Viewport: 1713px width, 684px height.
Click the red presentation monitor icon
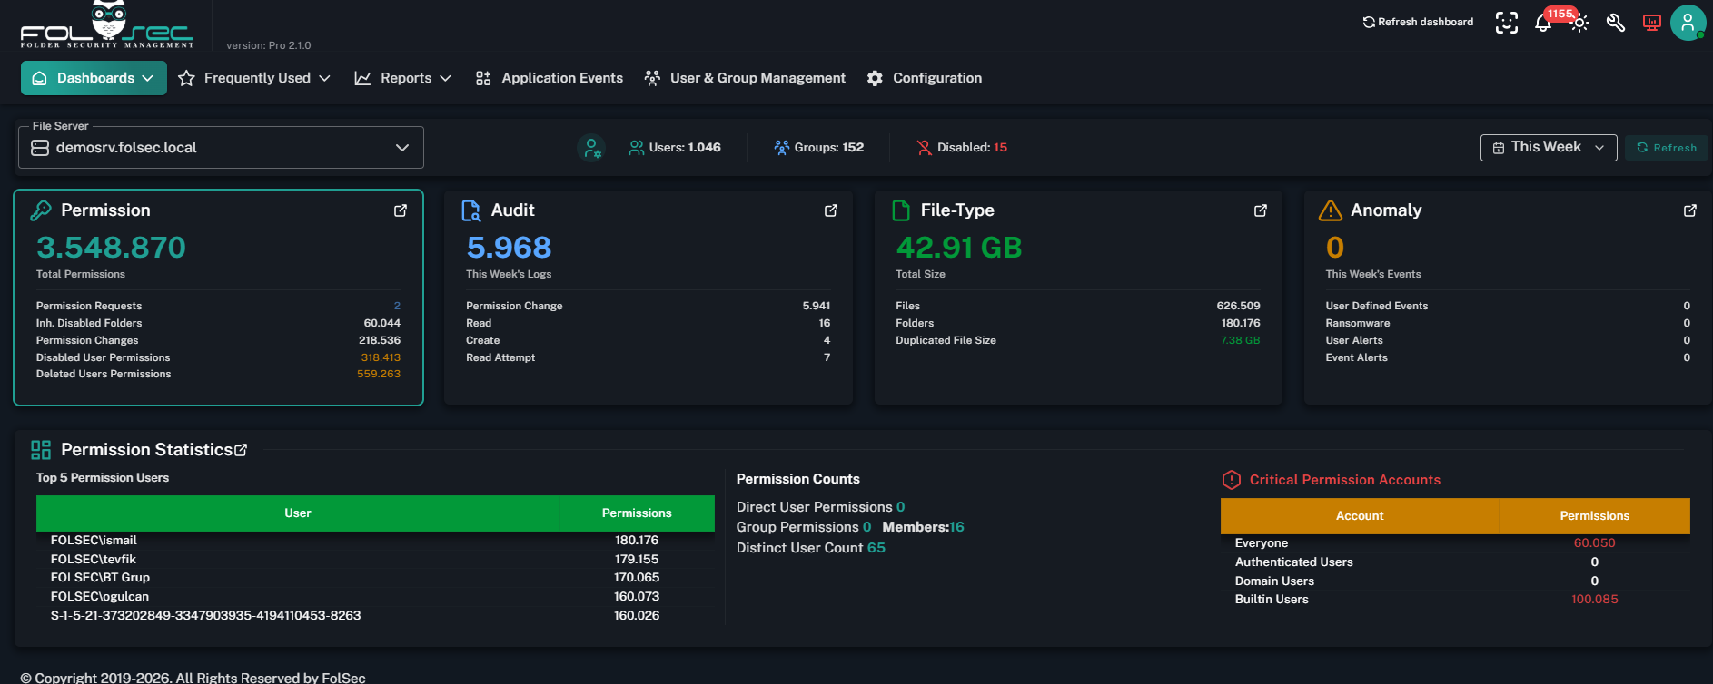point(1652,23)
